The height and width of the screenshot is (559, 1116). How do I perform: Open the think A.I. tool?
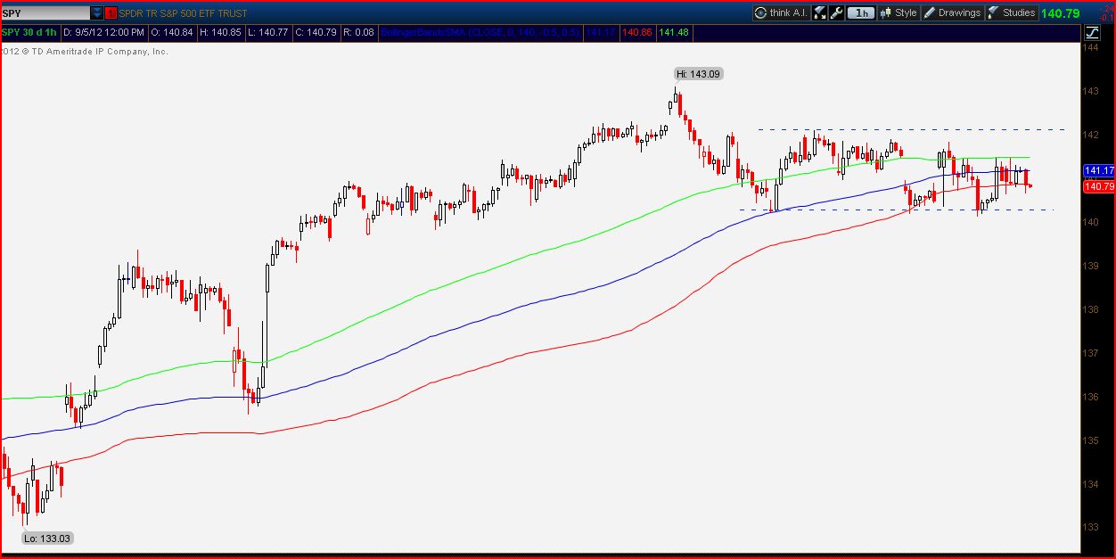[x=781, y=12]
